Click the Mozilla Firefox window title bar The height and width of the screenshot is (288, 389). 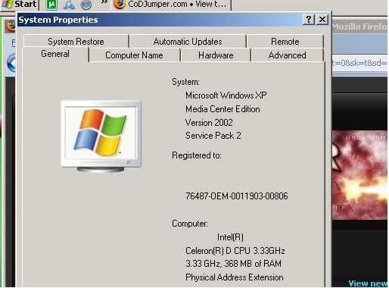tap(359, 27)
